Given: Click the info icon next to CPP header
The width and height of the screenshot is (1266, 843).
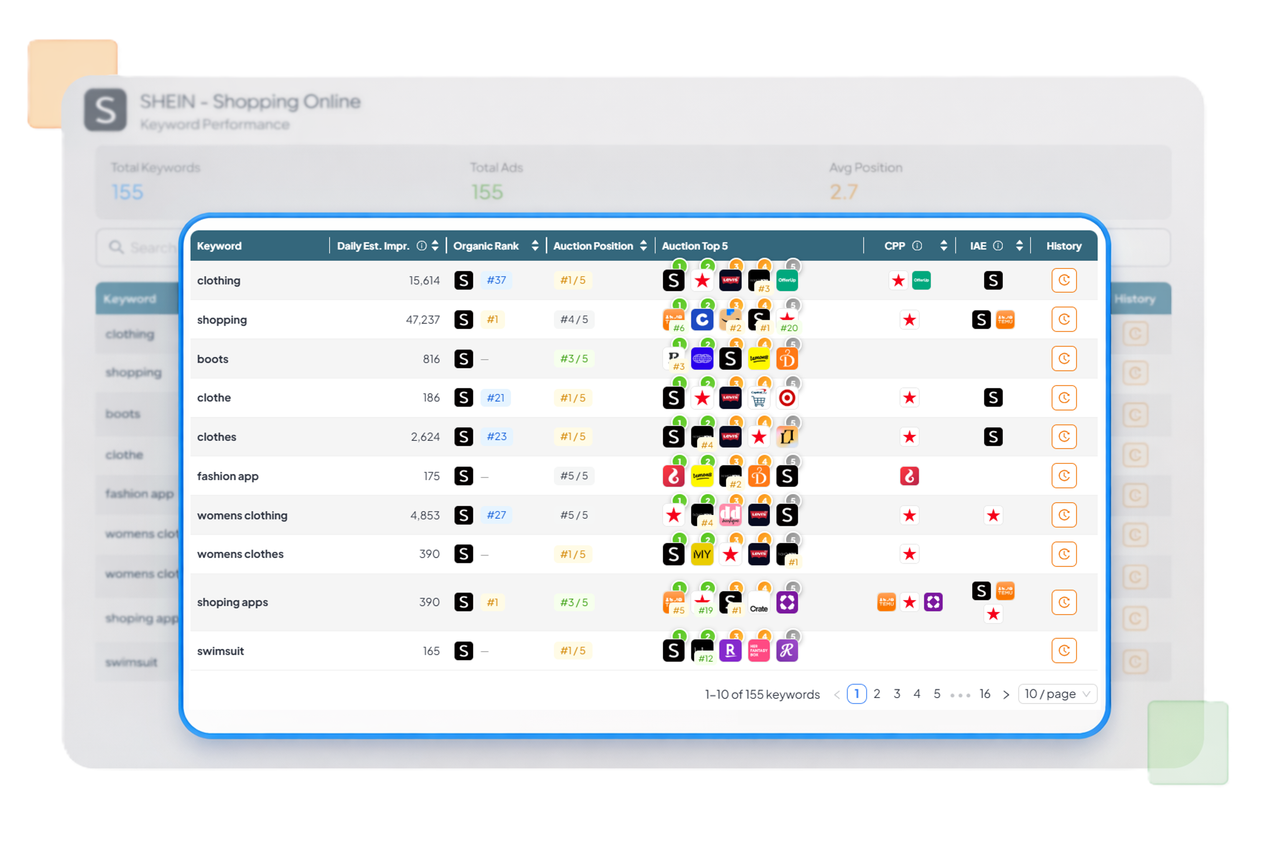Looking at the screenshot, I should click(x=918, y=246).
